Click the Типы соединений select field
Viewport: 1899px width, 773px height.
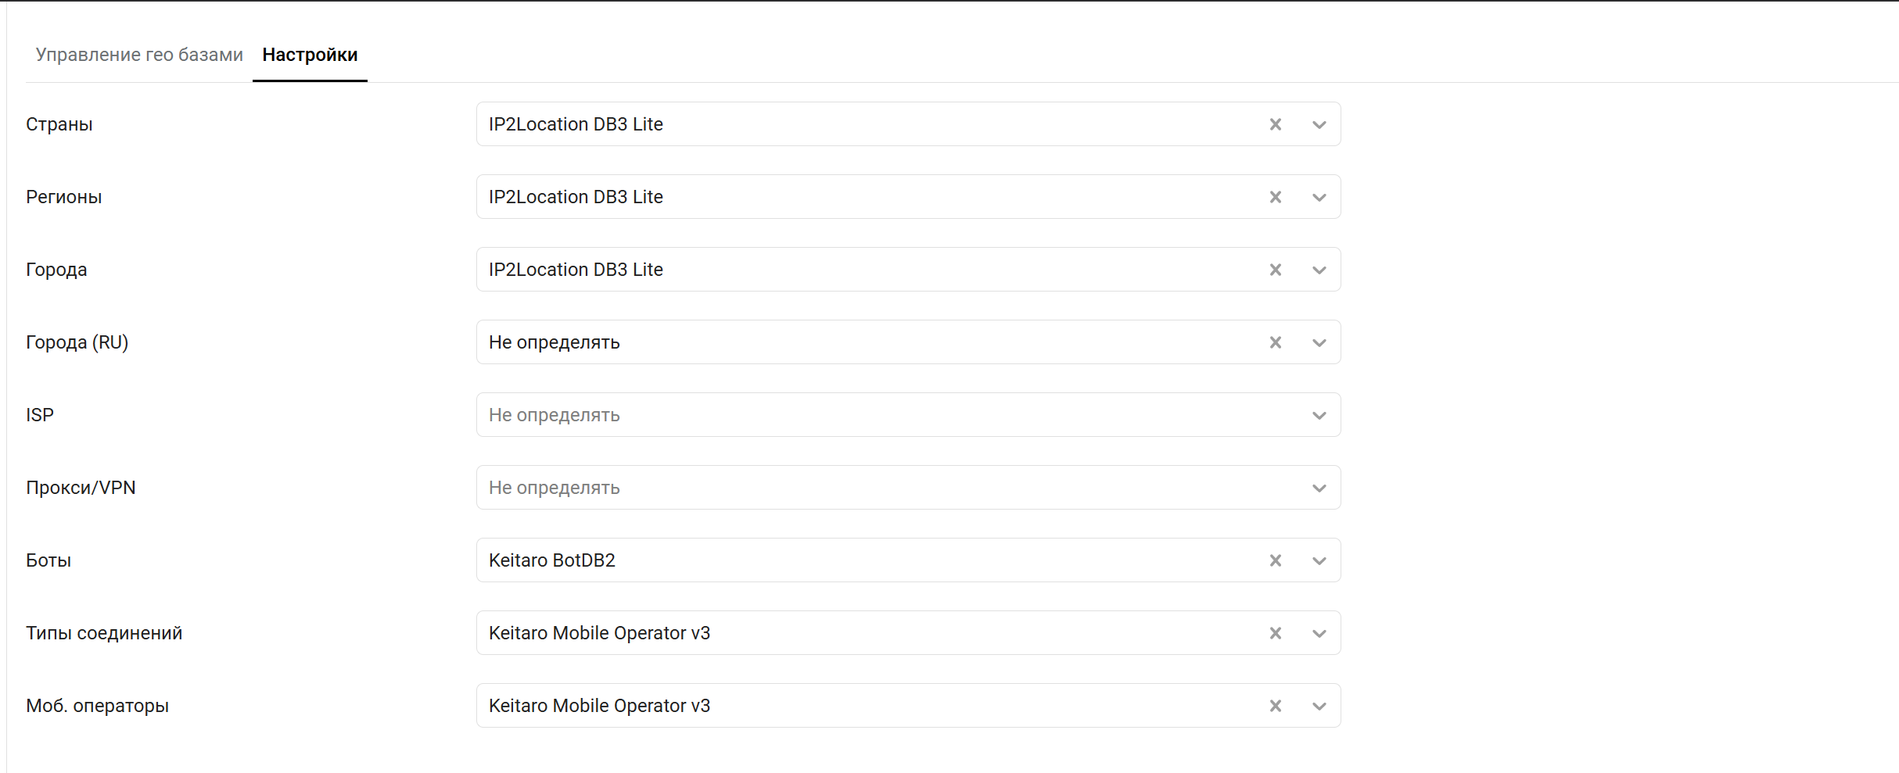click(x=860, y=633)
